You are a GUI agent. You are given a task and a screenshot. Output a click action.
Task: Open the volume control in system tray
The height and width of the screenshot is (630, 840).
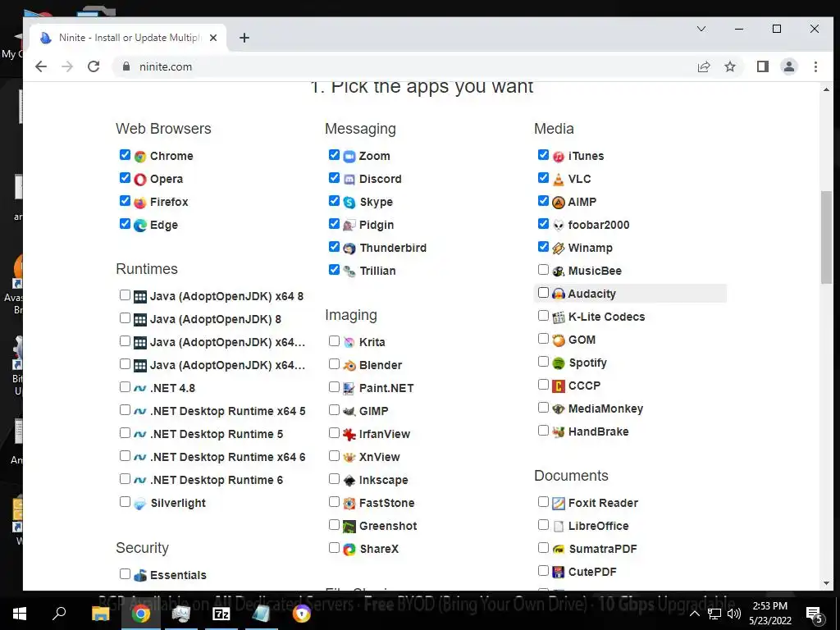pyautogui.click(x=734, y=614)
